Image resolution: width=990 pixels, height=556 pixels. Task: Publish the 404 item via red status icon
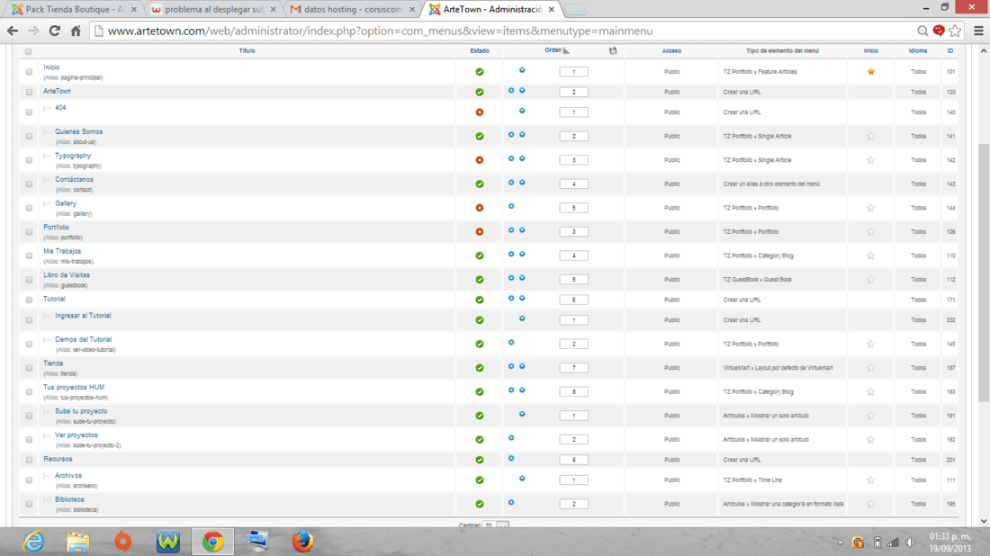[x=479, y=112]
